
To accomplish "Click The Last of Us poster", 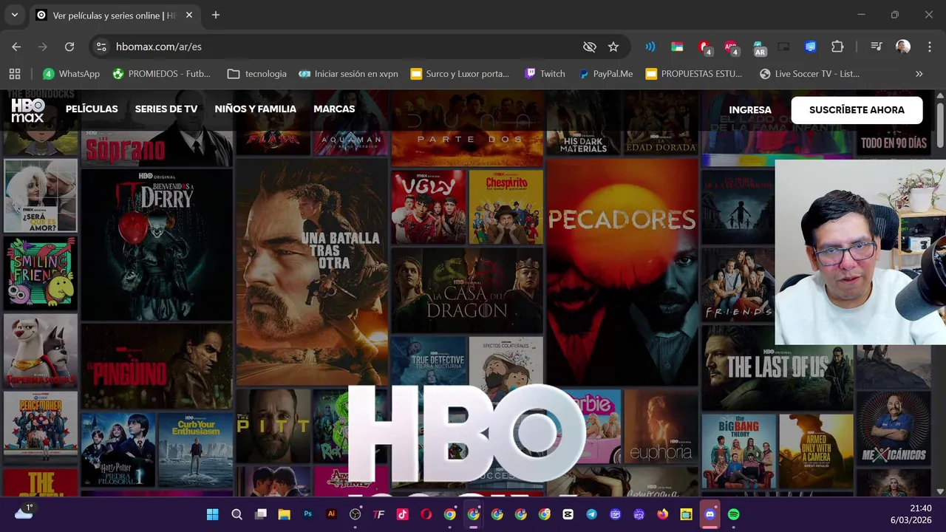I will coord(777,368).
